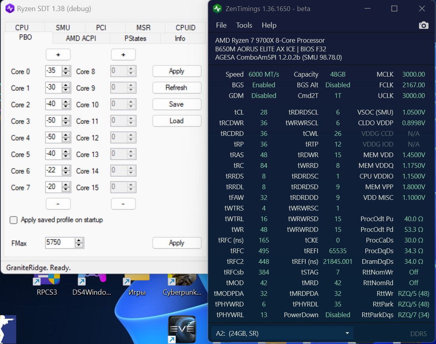Click the MEM VDD value 1.4500V
436x344 pixels.
click(x=413, y=155)
